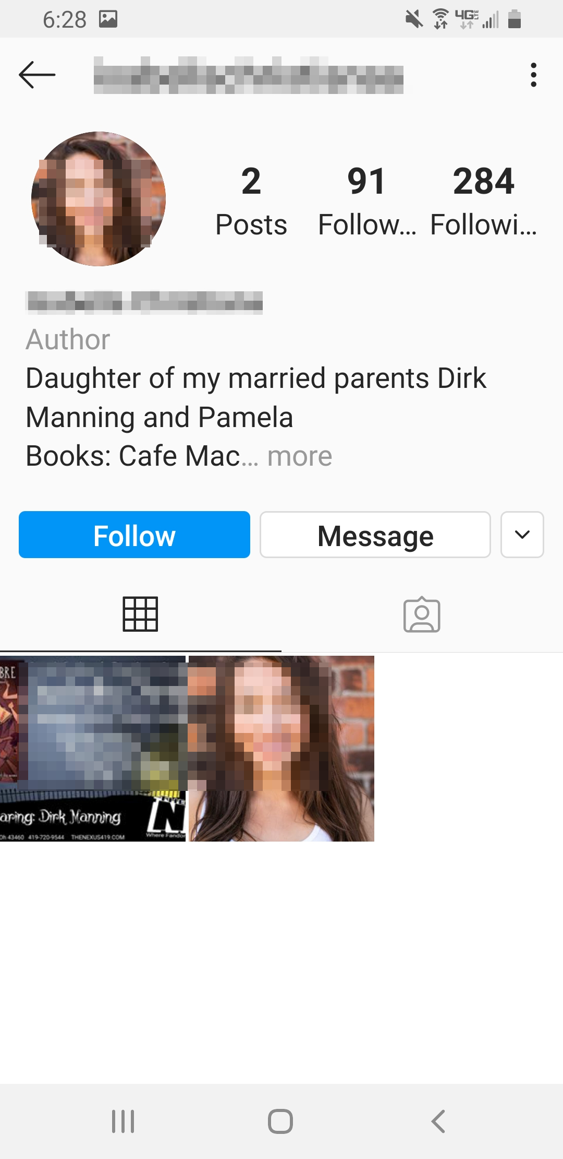Open the circular profile picture

click(x=99, y=199)
